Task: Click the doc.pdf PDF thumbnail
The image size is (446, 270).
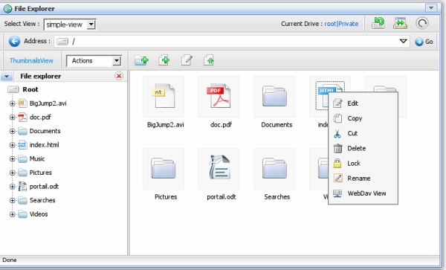Action: click(x=219, y=97)
